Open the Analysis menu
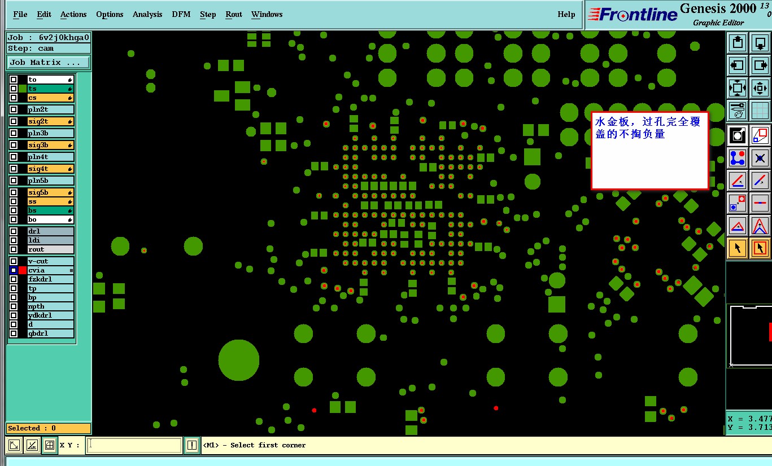 (147, 14)
